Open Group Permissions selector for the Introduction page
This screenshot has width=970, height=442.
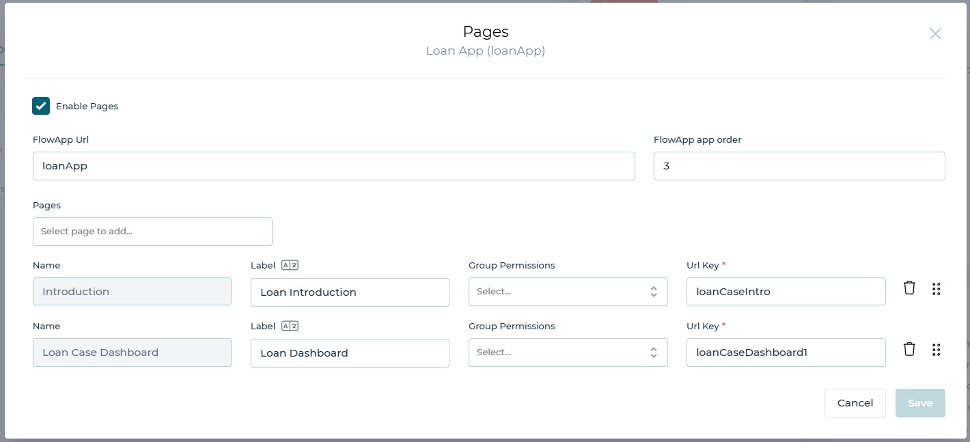[x=568, y=291]
